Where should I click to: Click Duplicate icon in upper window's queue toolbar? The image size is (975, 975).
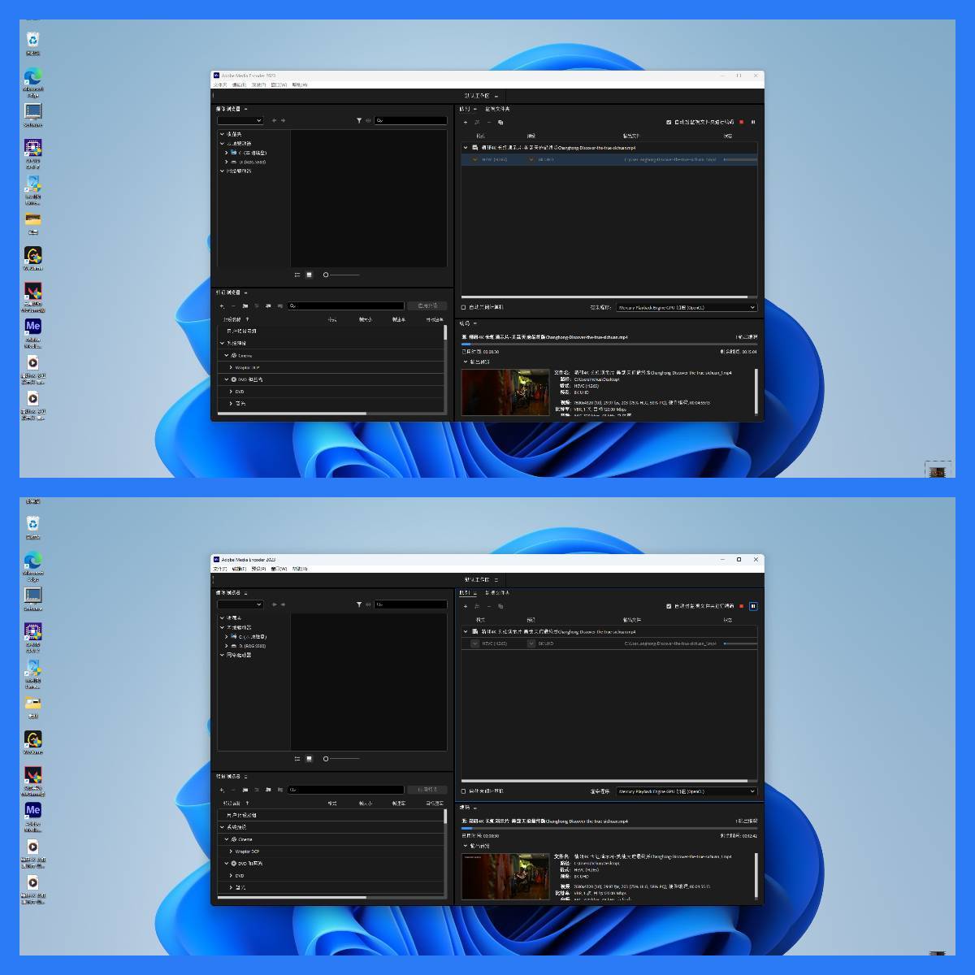click(x=500, y=122)
